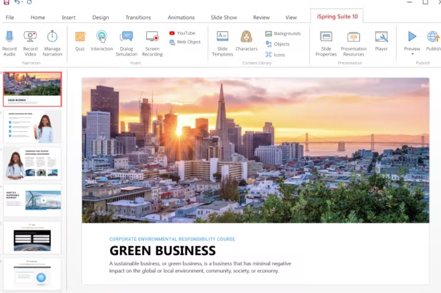
Task: Browse Objects in the Content Library
Action: (x=277, y=44)
